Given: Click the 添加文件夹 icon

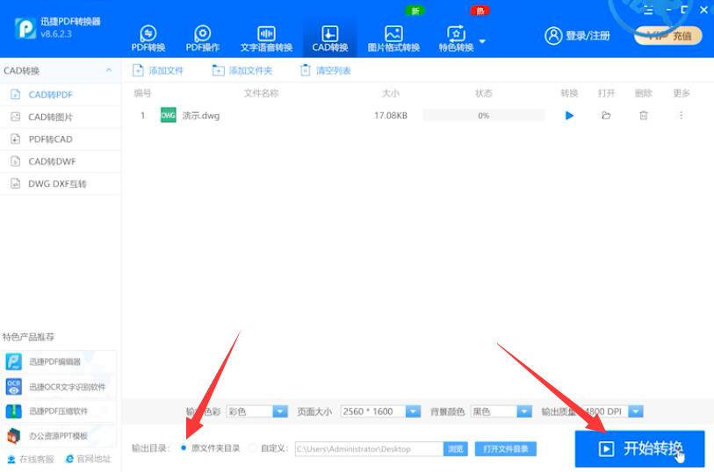Looking at the screenshot, I should (218, 70).
